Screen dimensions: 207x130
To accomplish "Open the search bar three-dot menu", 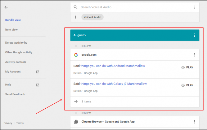I will (x=194, y=7).
